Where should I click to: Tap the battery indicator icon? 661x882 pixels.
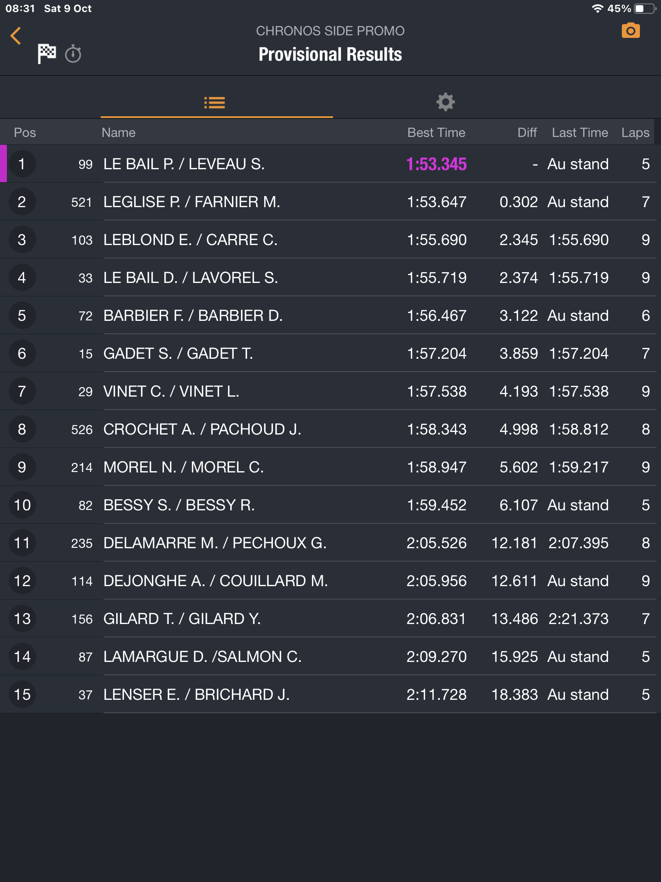(644, 9)
